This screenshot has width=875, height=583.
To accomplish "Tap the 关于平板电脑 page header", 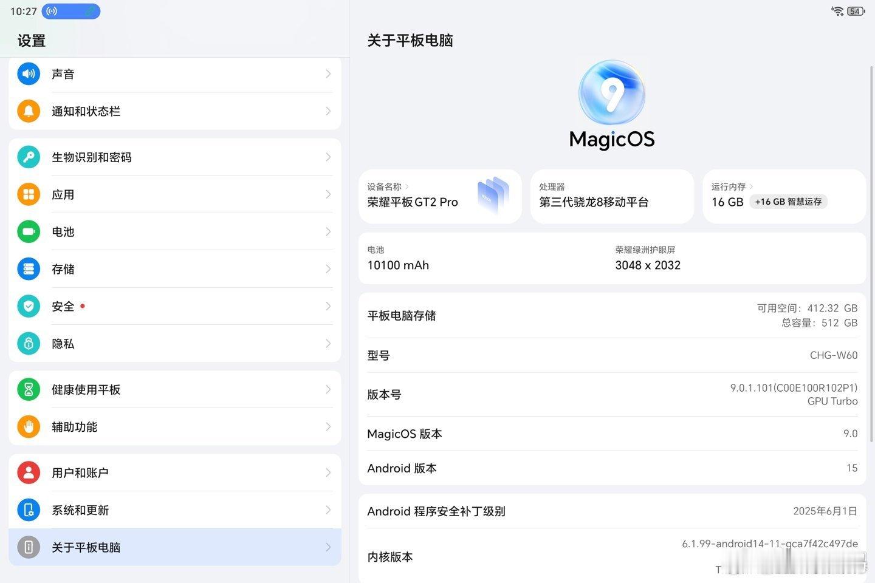I will coord(410,41).
